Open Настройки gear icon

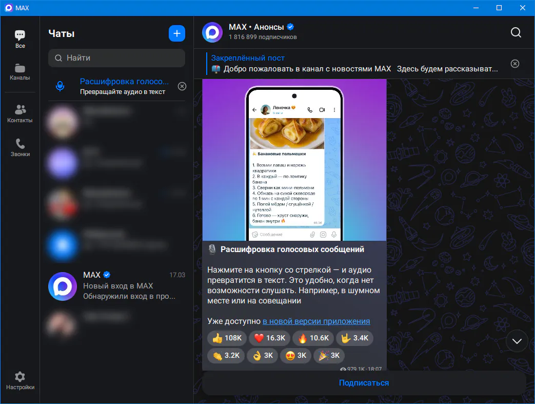point(20,380)
